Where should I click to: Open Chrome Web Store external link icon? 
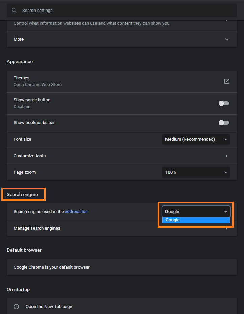(x=226, y=81)
